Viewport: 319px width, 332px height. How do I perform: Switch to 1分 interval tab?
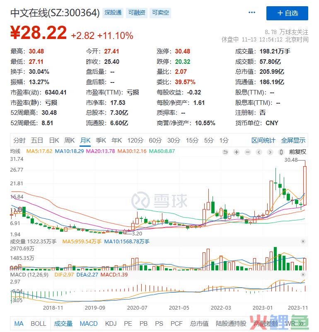[x=224, y=141]
